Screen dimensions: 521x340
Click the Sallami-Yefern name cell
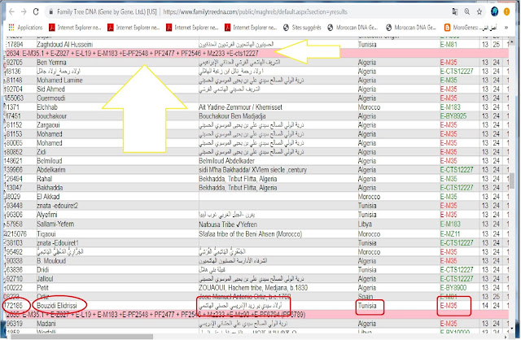pyautogui.click(x=55, y=224)
